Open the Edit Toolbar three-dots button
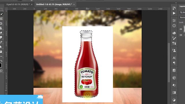This screenshot has height=104, width=185. coord(1,56)
